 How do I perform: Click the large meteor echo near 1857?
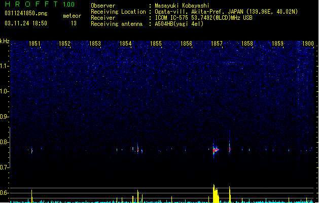tap(216, 150)
